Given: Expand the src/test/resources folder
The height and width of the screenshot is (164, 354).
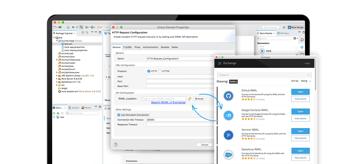Looking at the screenshot, I should (x=57, y=73).
